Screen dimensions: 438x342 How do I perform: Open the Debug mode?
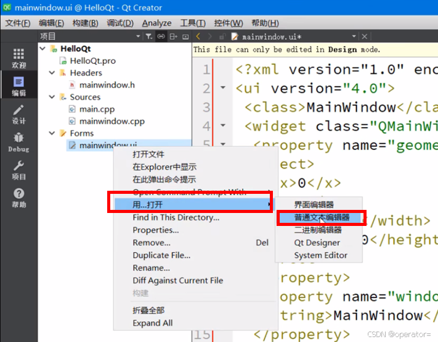[x=18, y=142]
